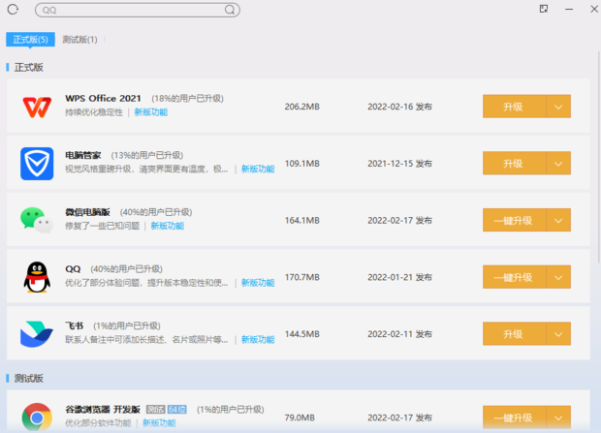Open the window menu icon beside minimize

click(x=544, y=9)
